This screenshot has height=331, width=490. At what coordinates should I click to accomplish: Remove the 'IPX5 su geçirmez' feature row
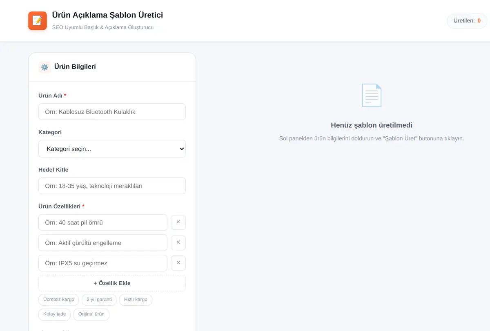(x=178, y=263)
